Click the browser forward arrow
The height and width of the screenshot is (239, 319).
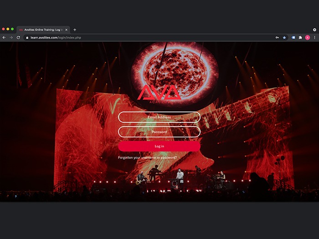(x=11, y=37)
